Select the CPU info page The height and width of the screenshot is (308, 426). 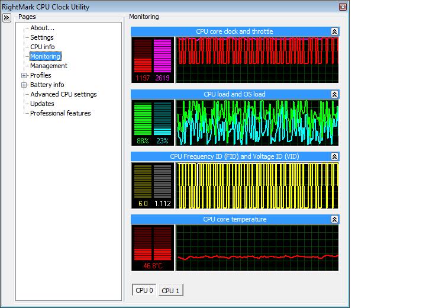point(43,47)
